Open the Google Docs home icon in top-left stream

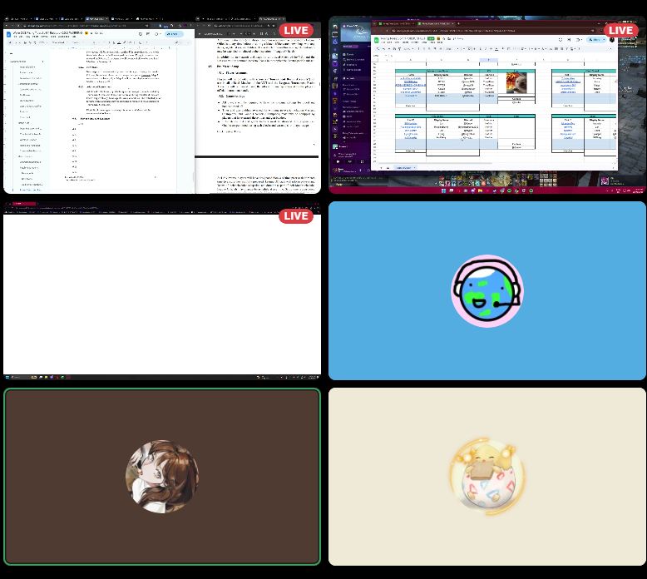point(8,34)
